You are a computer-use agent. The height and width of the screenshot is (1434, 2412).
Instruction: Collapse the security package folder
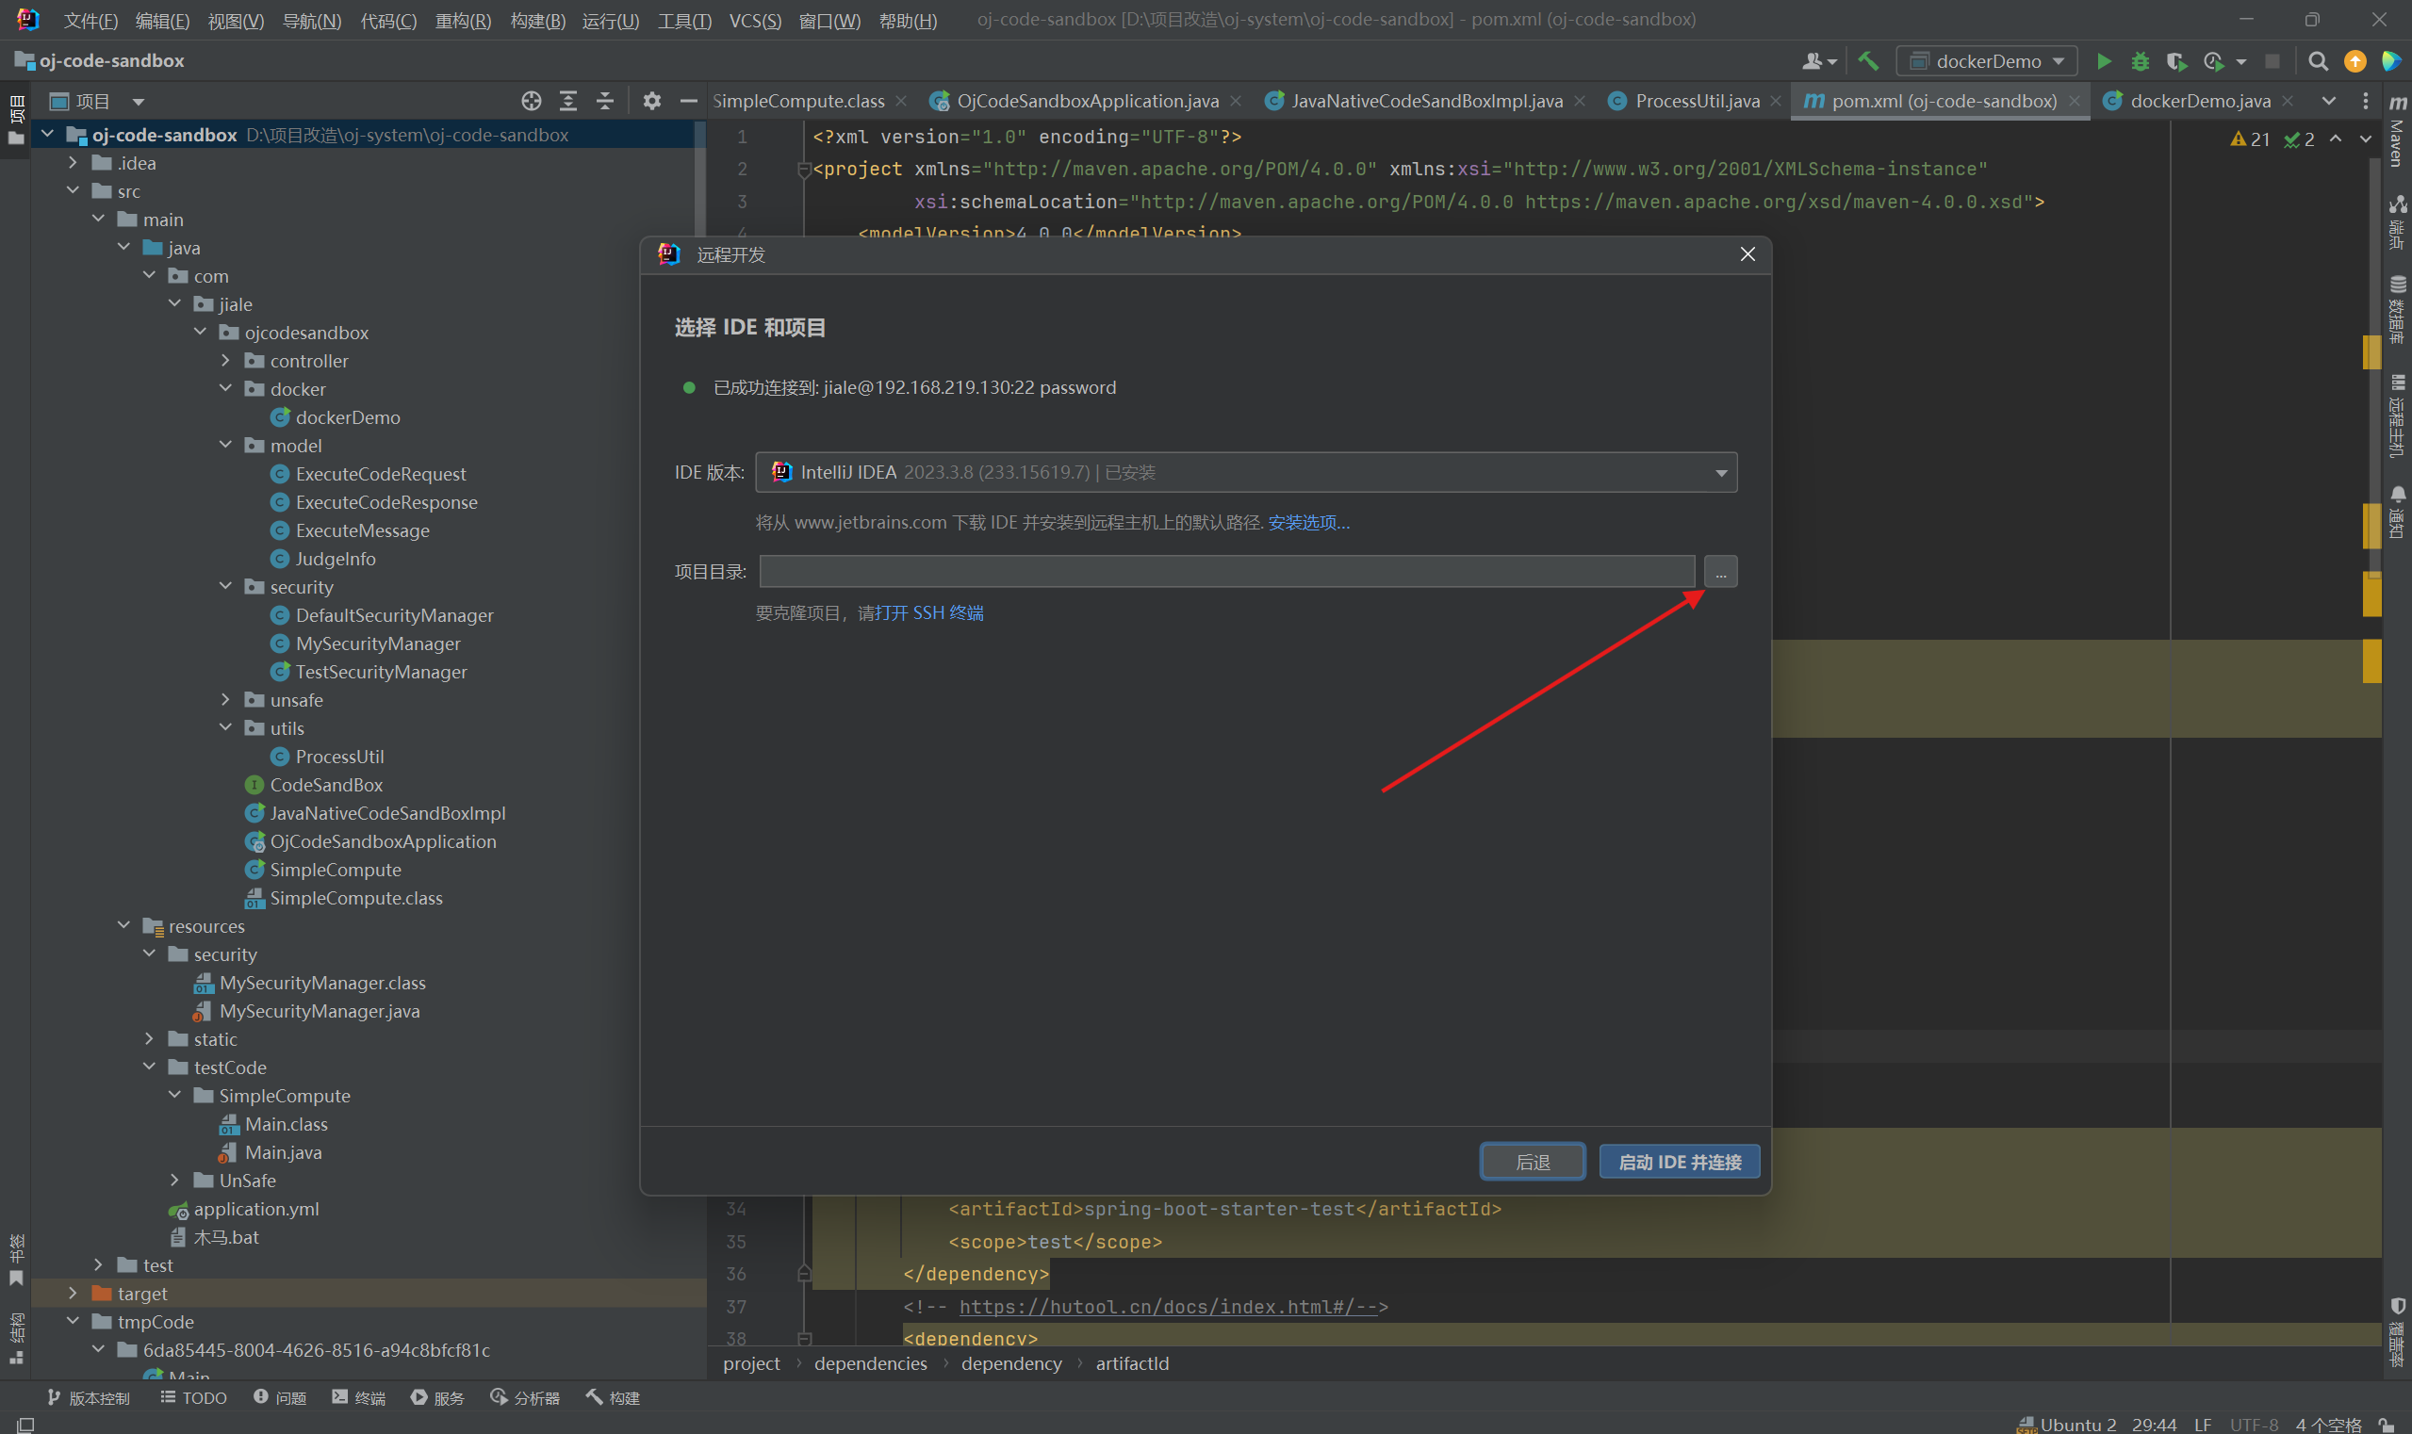pyautogui.click(x=225, y=587)
